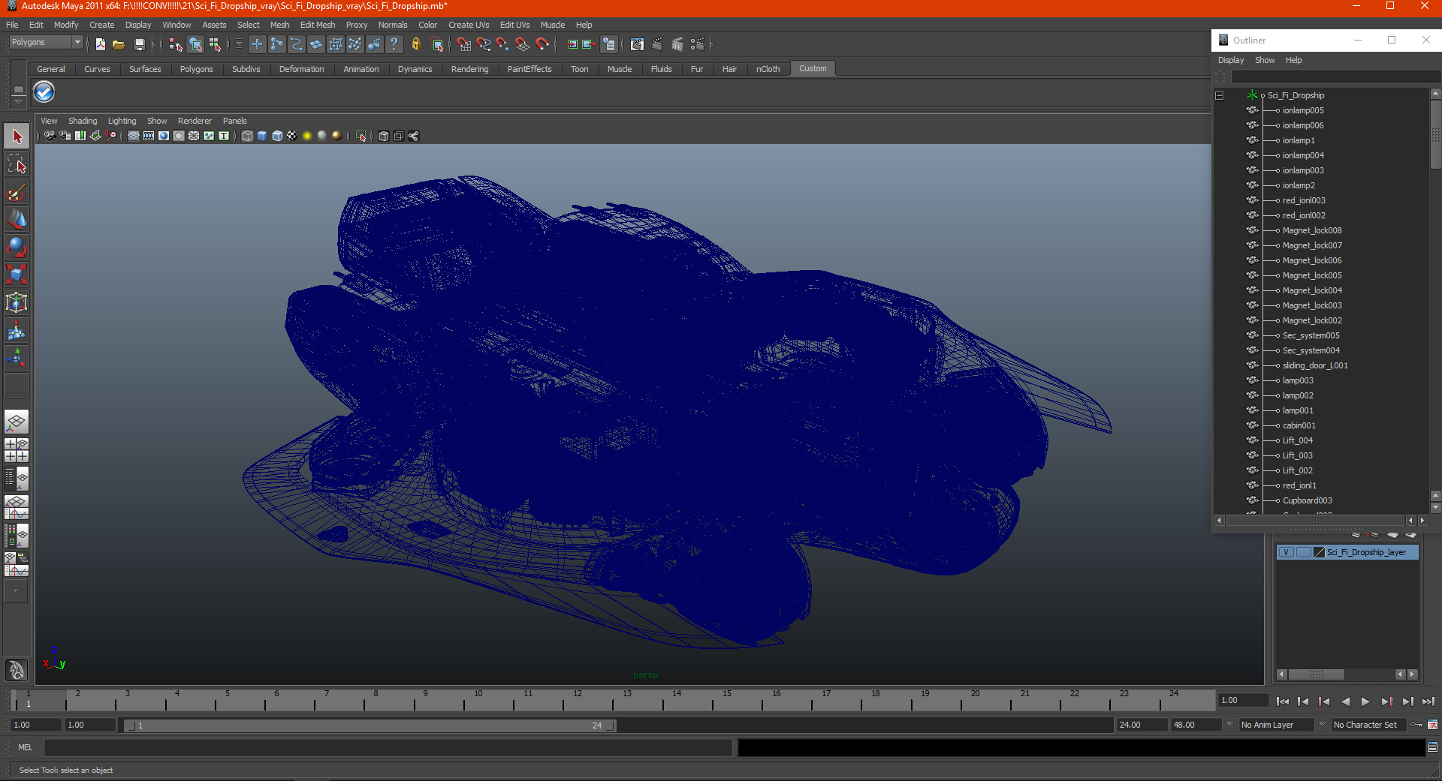Switch to the Rendering shelf tab
Image resolution: width=1442 pixels, height=781 pixels.
(469, 69)
